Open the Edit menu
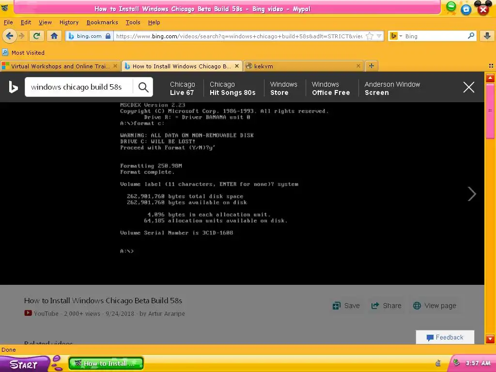This screenshot has height=372, width=496. [26, 22]
